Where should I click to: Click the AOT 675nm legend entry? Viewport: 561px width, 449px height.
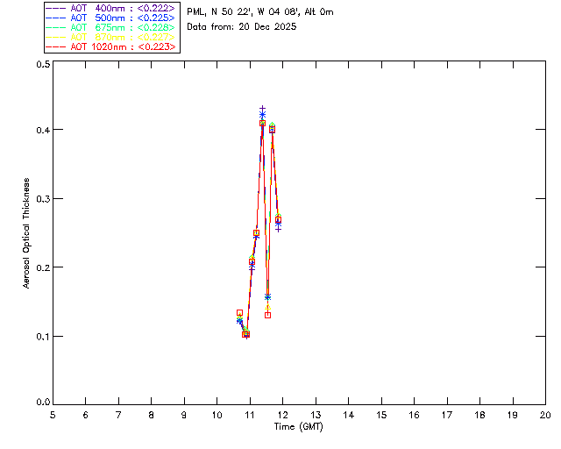pos(110,27)
